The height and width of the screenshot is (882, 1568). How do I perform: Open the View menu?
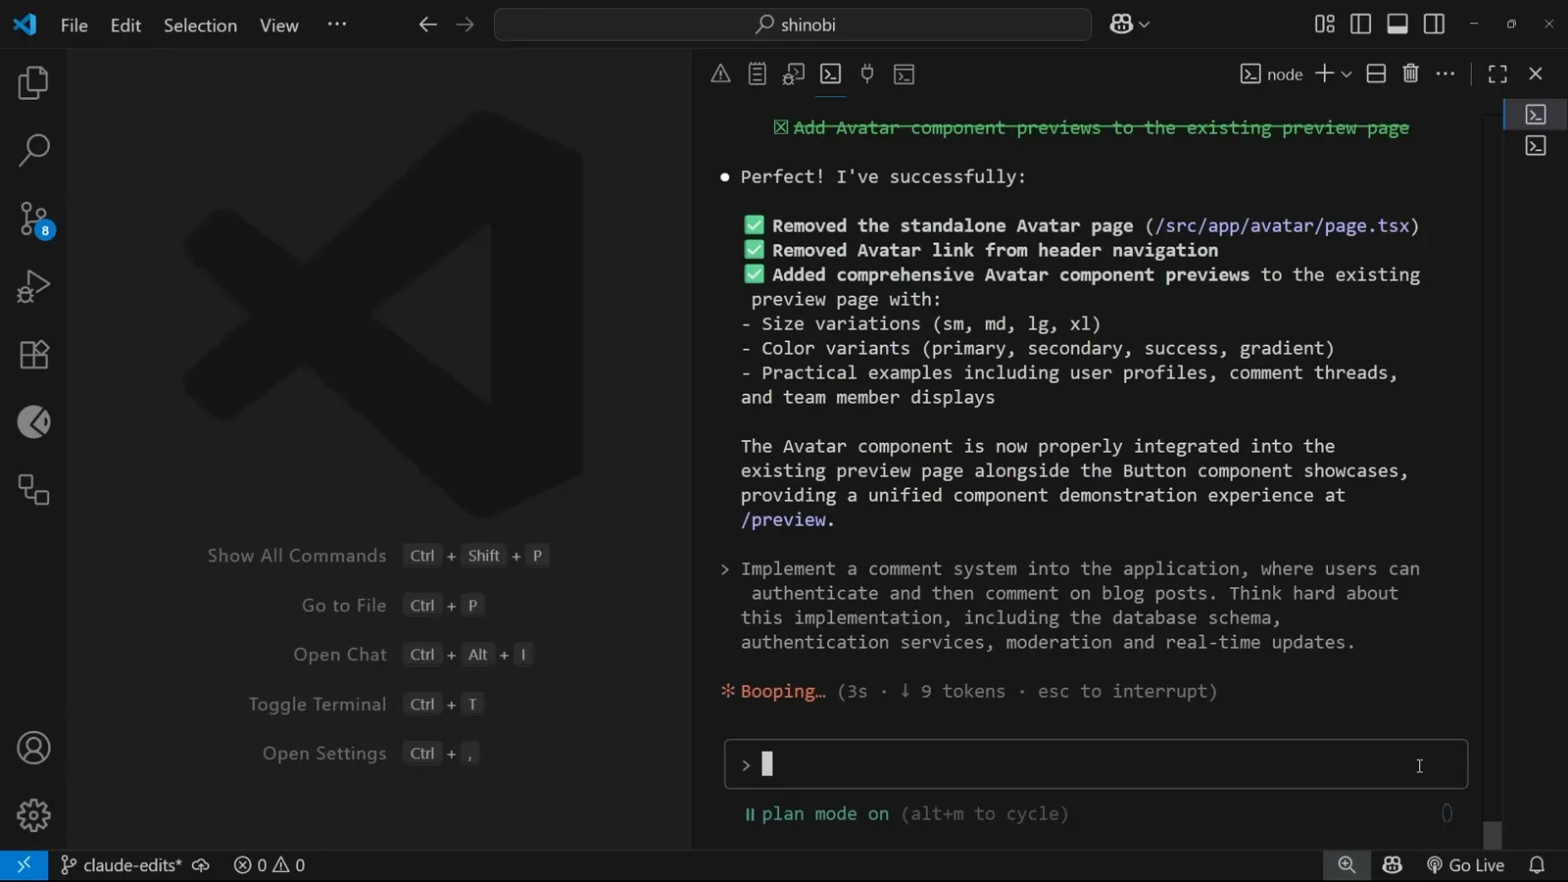click(x=279, y=25)
